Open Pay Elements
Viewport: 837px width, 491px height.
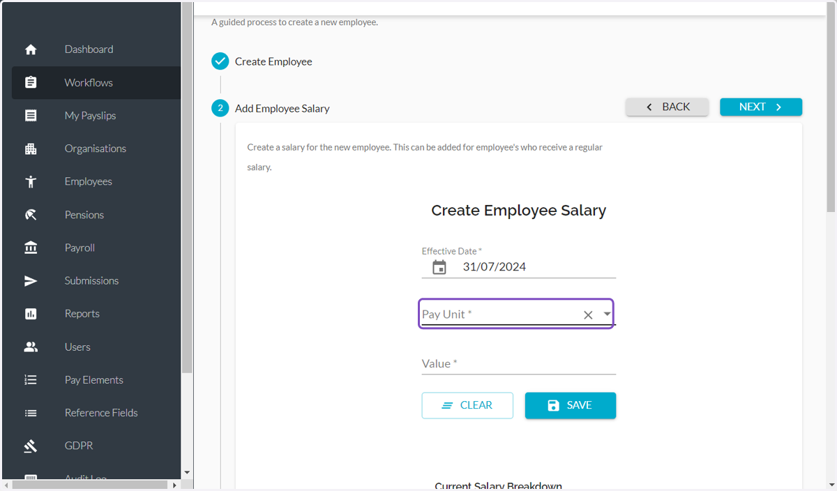pos(96,379)
